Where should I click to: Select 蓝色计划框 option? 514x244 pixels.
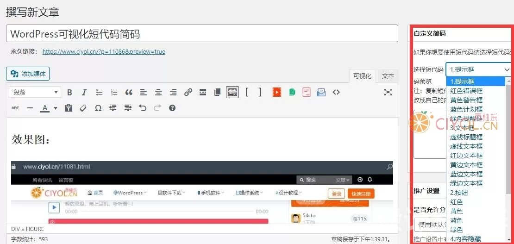click(x=476, y=109)
